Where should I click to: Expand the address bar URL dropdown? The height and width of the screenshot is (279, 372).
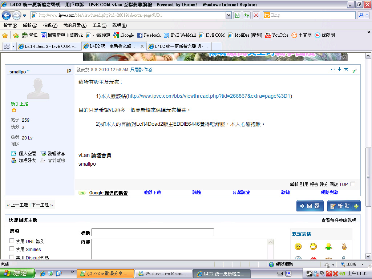click(x=229, y=15)
